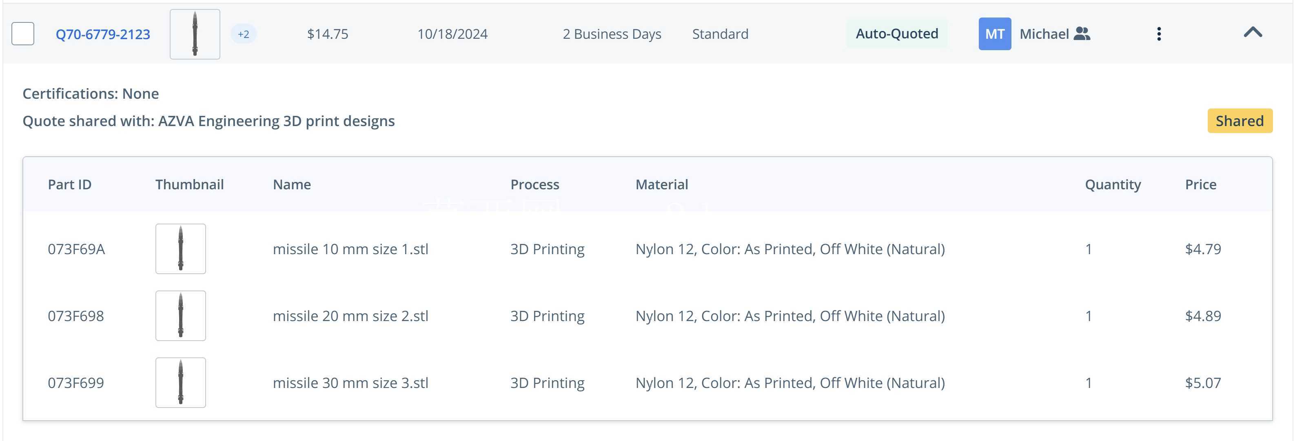Click the 3D Printing process of part 073F69A
1304x441 pixels.
coord(547,249)
